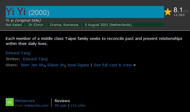Screen dimensions: 190x112
Task: Click the gold rating star icon
Action: pos(168,12)
